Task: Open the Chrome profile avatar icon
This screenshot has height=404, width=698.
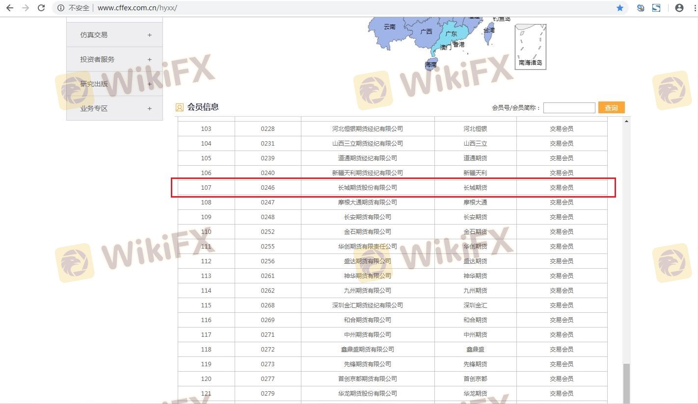Action: (x=679, y=8)
